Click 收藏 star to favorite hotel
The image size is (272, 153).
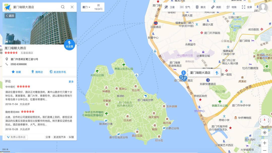pyautogui.click(x=16, y=72)
